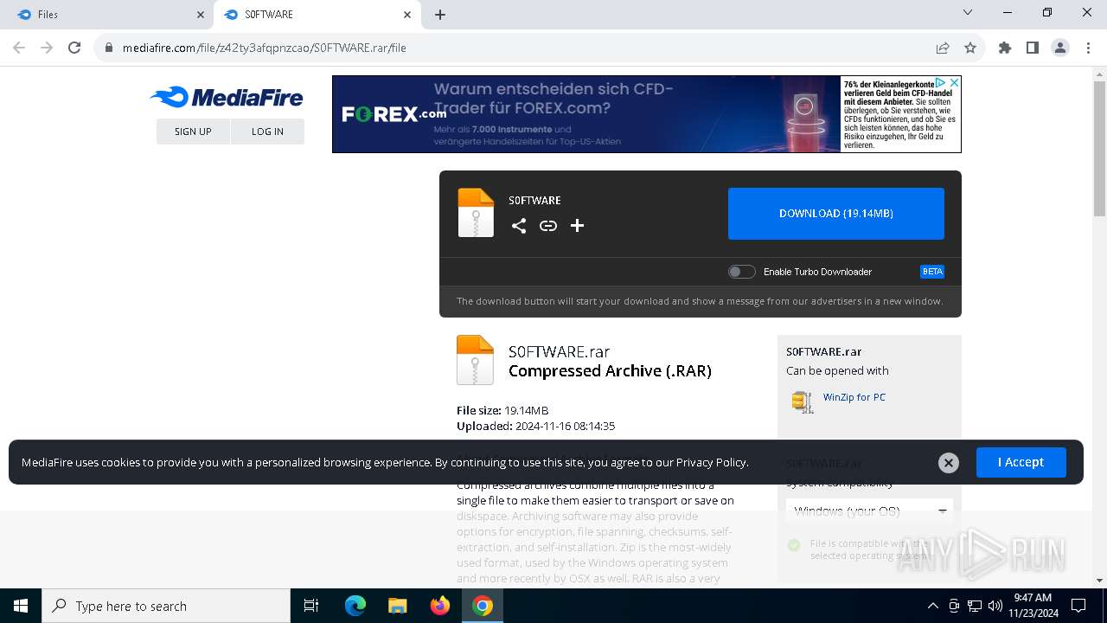Select the SOFTWARE browser tab
Viewport: 1107px width, 623px height.
[317, 15]
